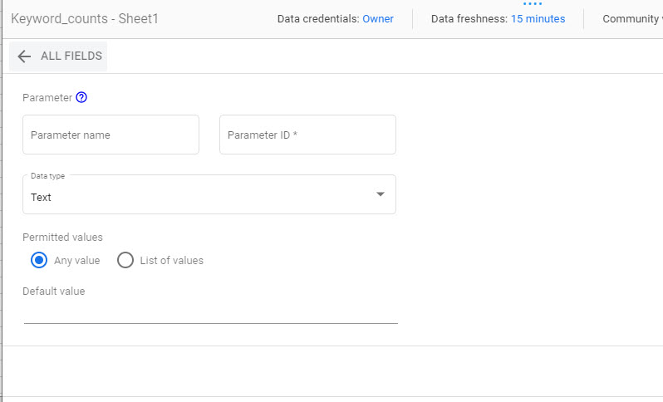Screen dimensions: 663x402
Task: Choose the Any value label text
Action: pyautogui.click(x=77, y=261)
